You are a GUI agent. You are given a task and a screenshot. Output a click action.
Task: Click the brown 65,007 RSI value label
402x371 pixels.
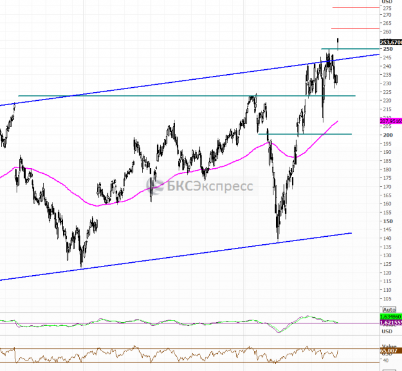pos(390,351)
